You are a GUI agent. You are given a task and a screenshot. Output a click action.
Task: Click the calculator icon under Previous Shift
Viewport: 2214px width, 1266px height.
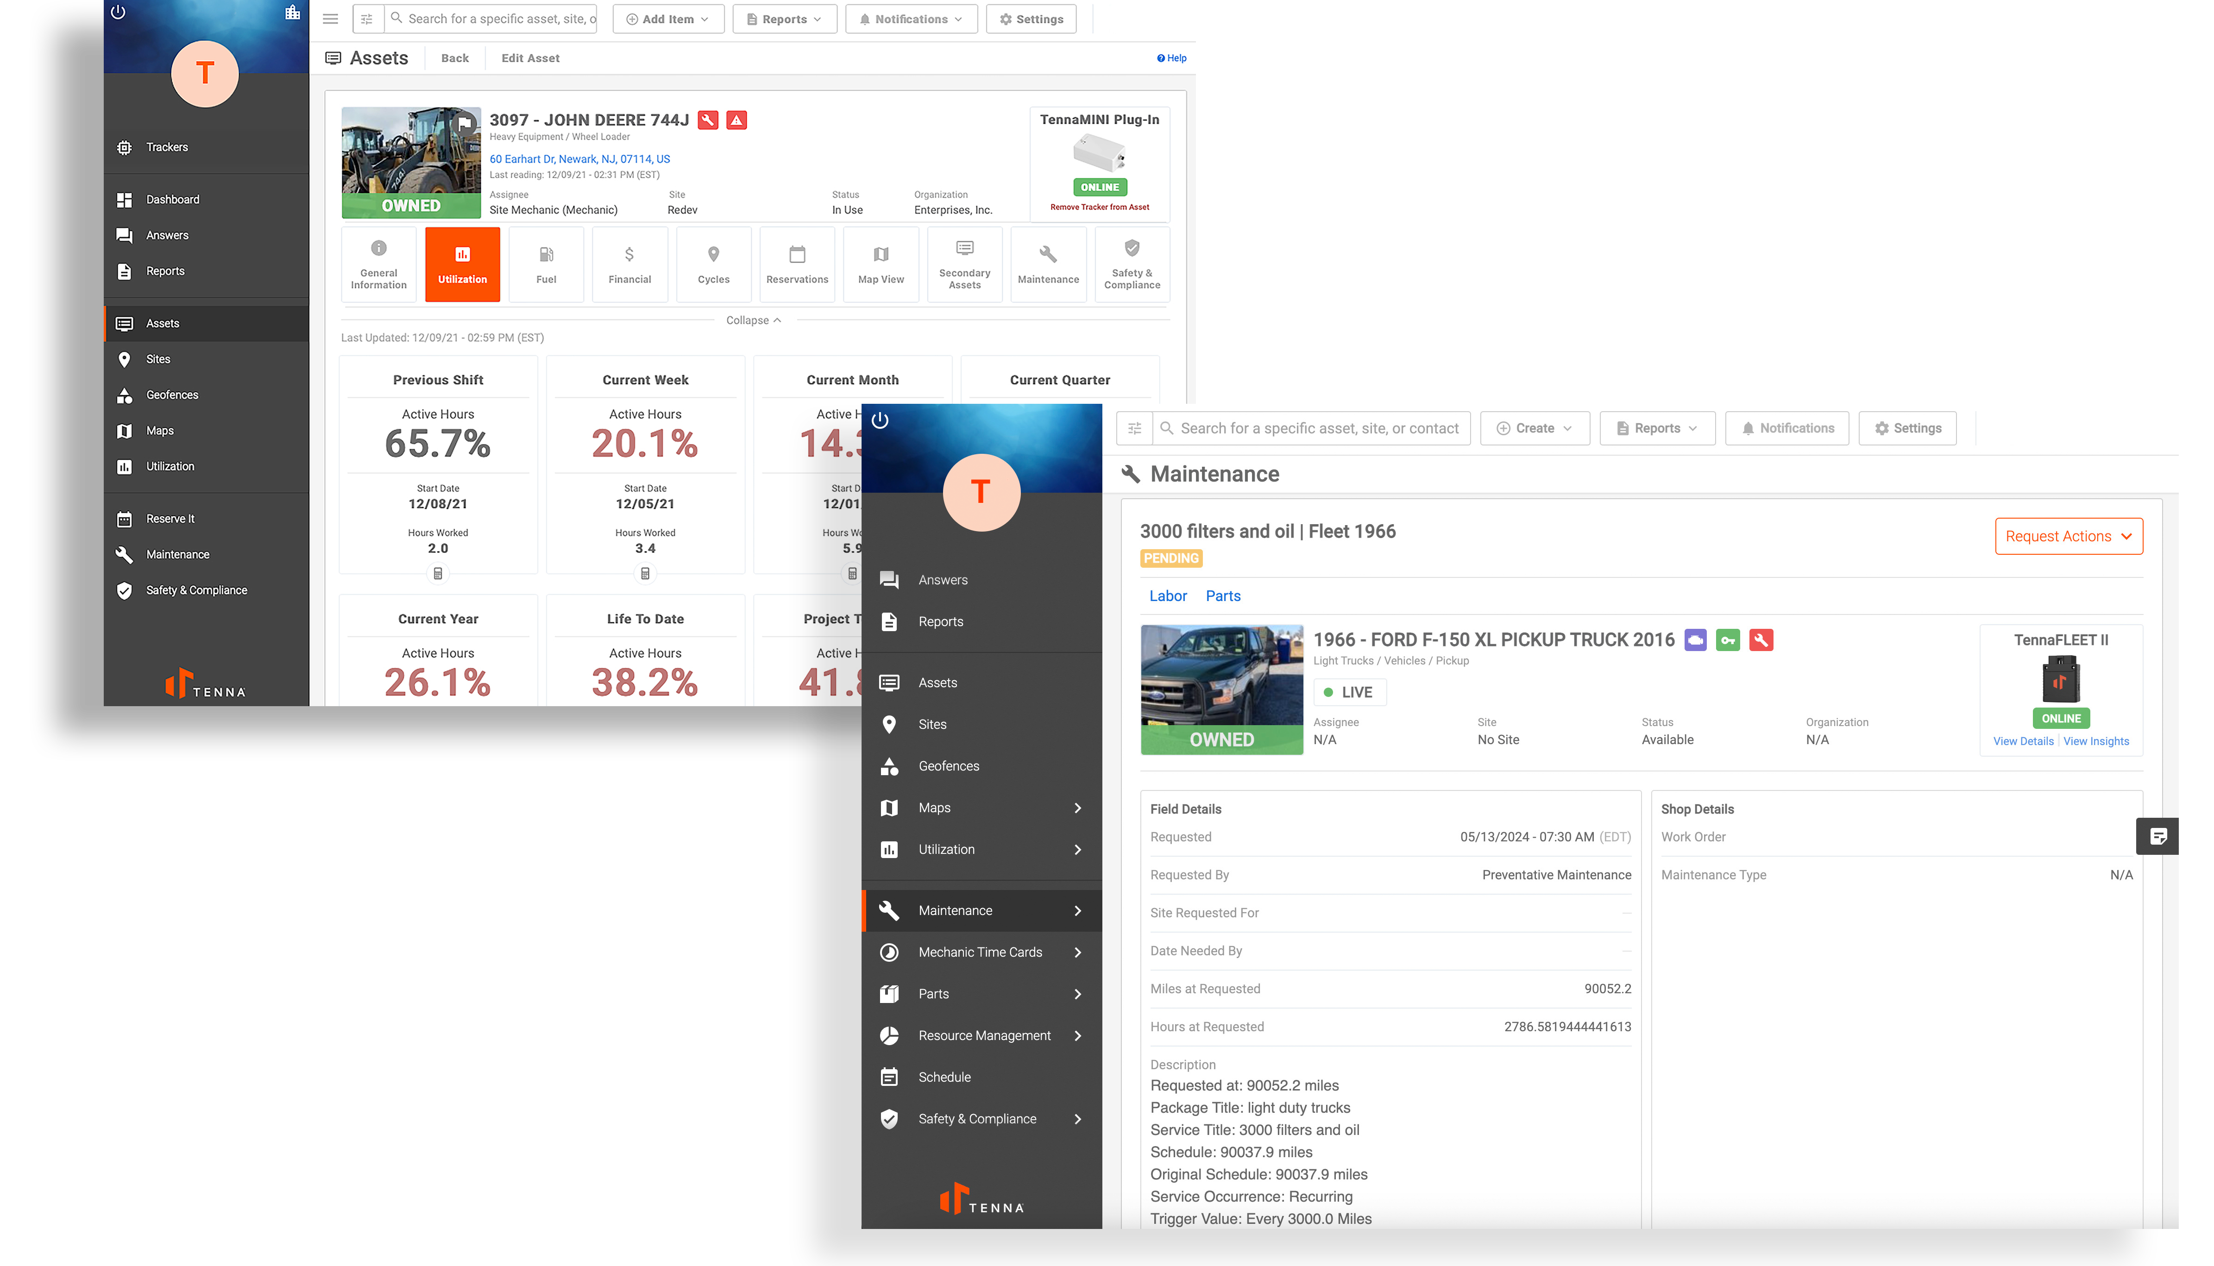(438, 573)
